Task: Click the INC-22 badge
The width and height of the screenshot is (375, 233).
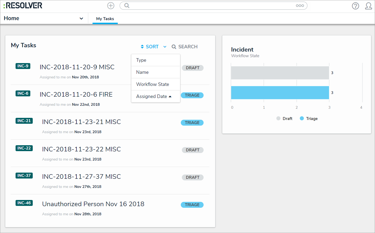Action: click(24, 148)
